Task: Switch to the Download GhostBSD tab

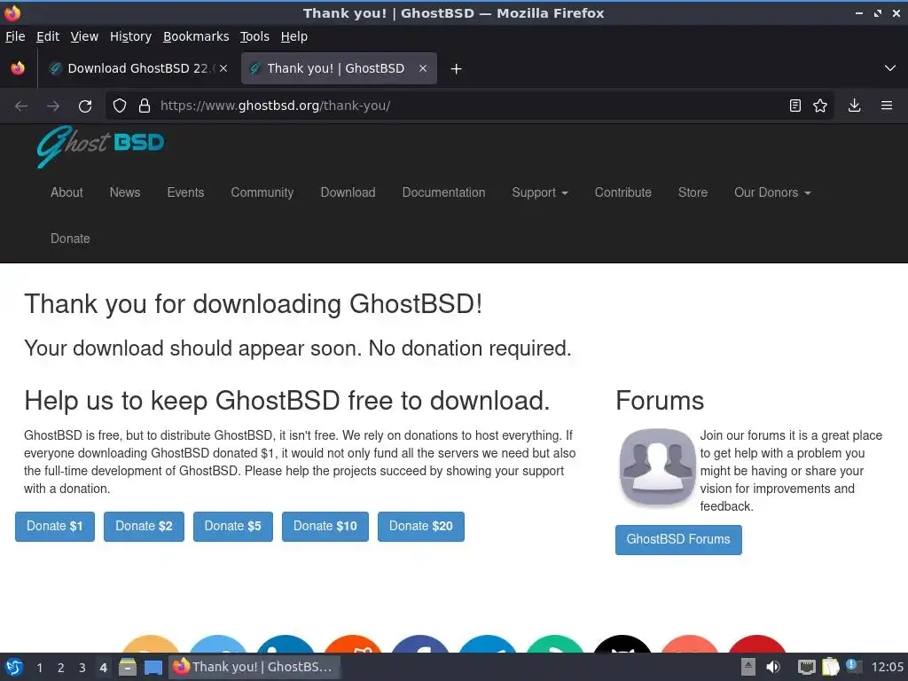Action: pyautogui.click(x=137, y=68)
